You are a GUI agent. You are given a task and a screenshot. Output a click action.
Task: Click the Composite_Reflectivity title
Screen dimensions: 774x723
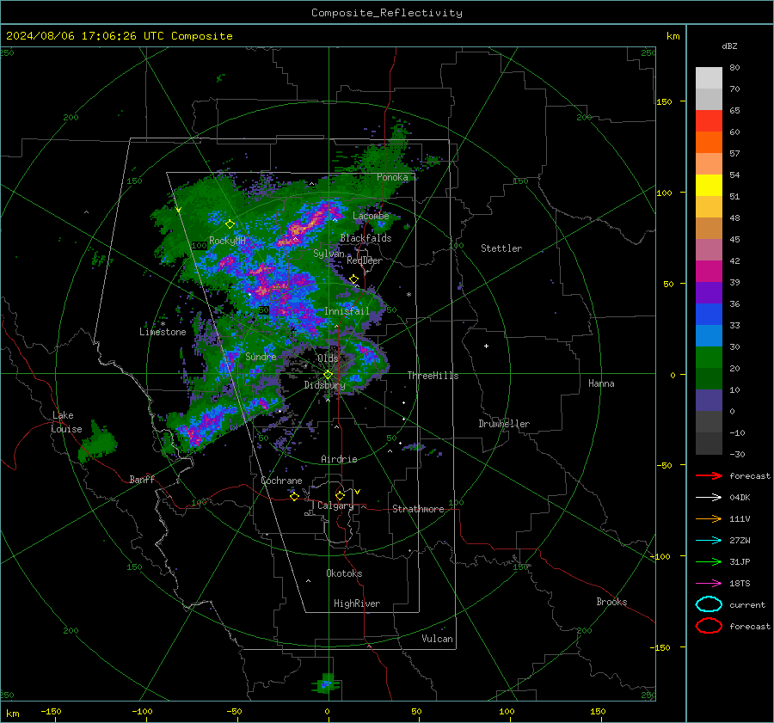[x=387, y=13]
